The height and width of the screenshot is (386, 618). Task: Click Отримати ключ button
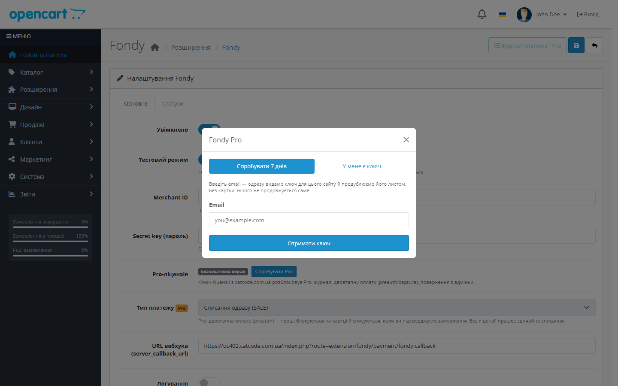[x=309, y=243]
